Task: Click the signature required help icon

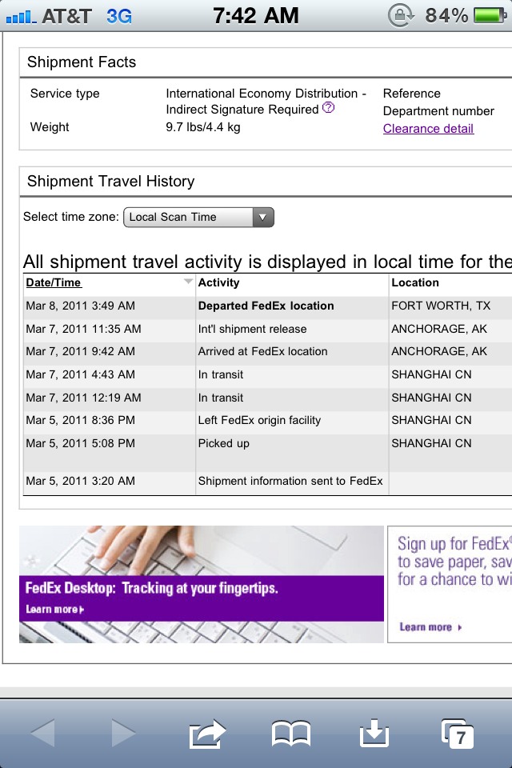Action: 329,108
